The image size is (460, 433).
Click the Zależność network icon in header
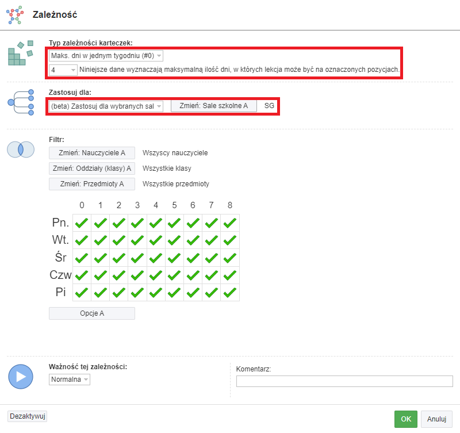[x=15, y=15]
